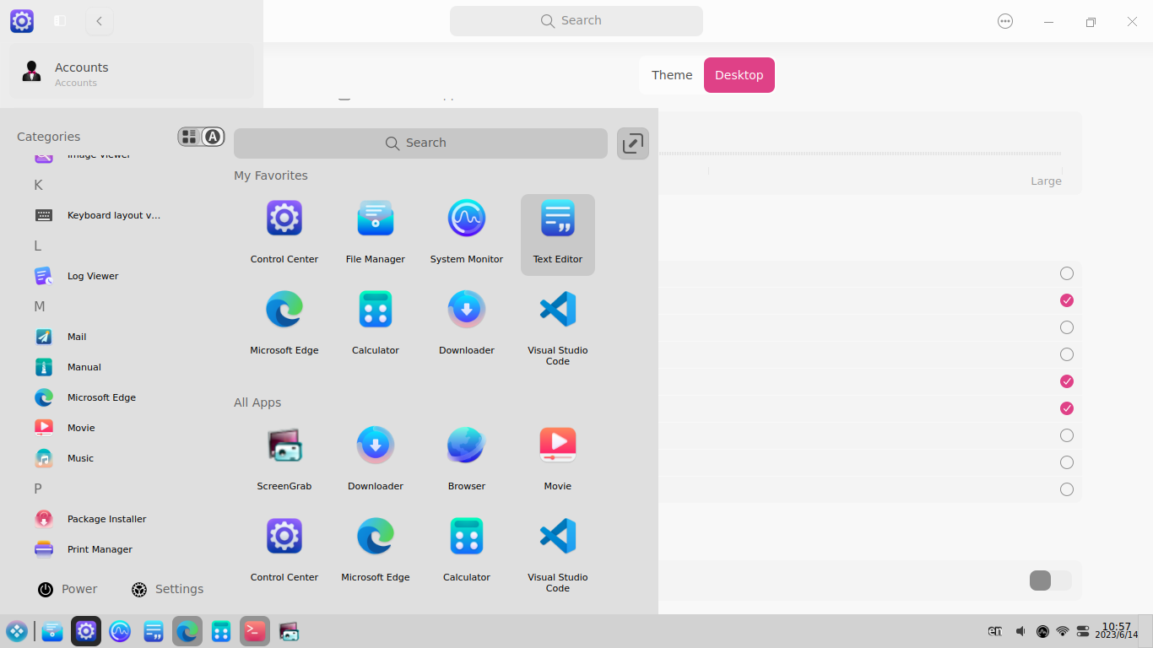This screenshot has height=648, width=1153.
Task: Choose the last unselected radio option
Action: point(1066,489)
